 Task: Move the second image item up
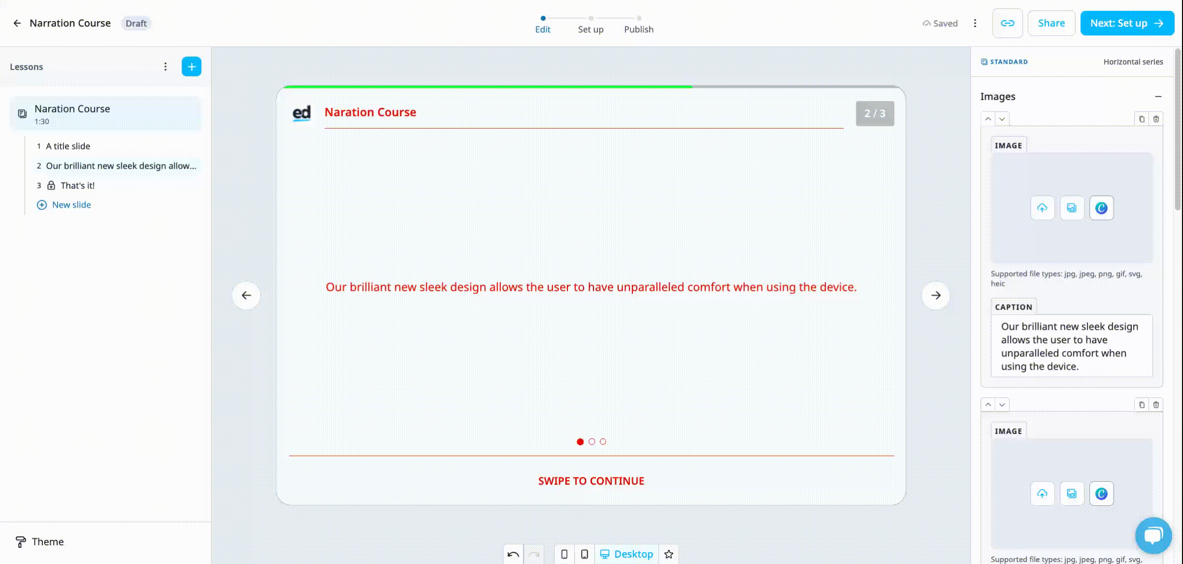pos(988,405)
